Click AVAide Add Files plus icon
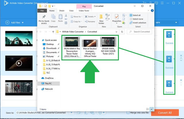This screenshot has height=119, width=184. pos(7,22)
